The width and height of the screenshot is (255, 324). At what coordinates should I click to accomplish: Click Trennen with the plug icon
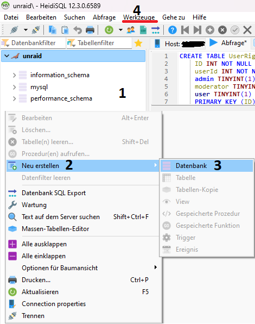point(82,316)
